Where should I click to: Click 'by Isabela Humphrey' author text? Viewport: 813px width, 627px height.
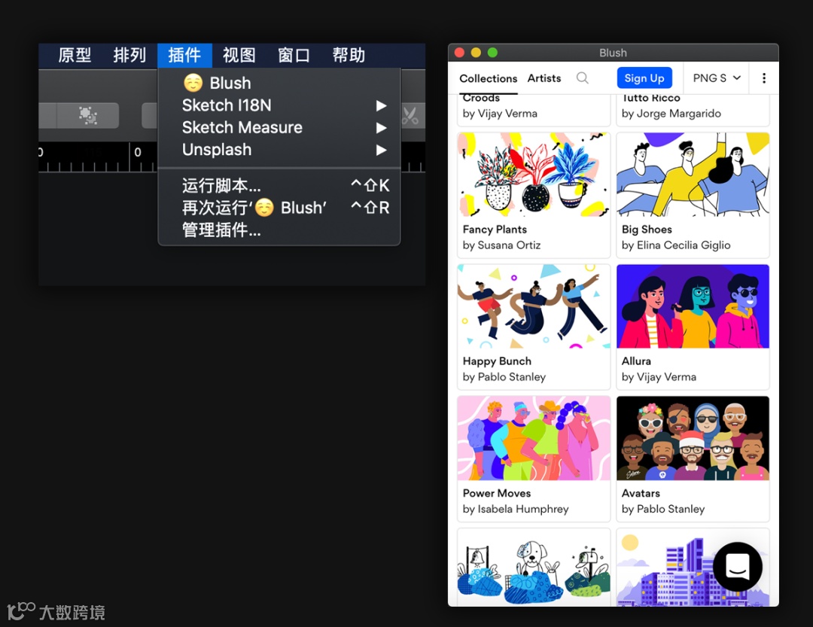point(516,510)
